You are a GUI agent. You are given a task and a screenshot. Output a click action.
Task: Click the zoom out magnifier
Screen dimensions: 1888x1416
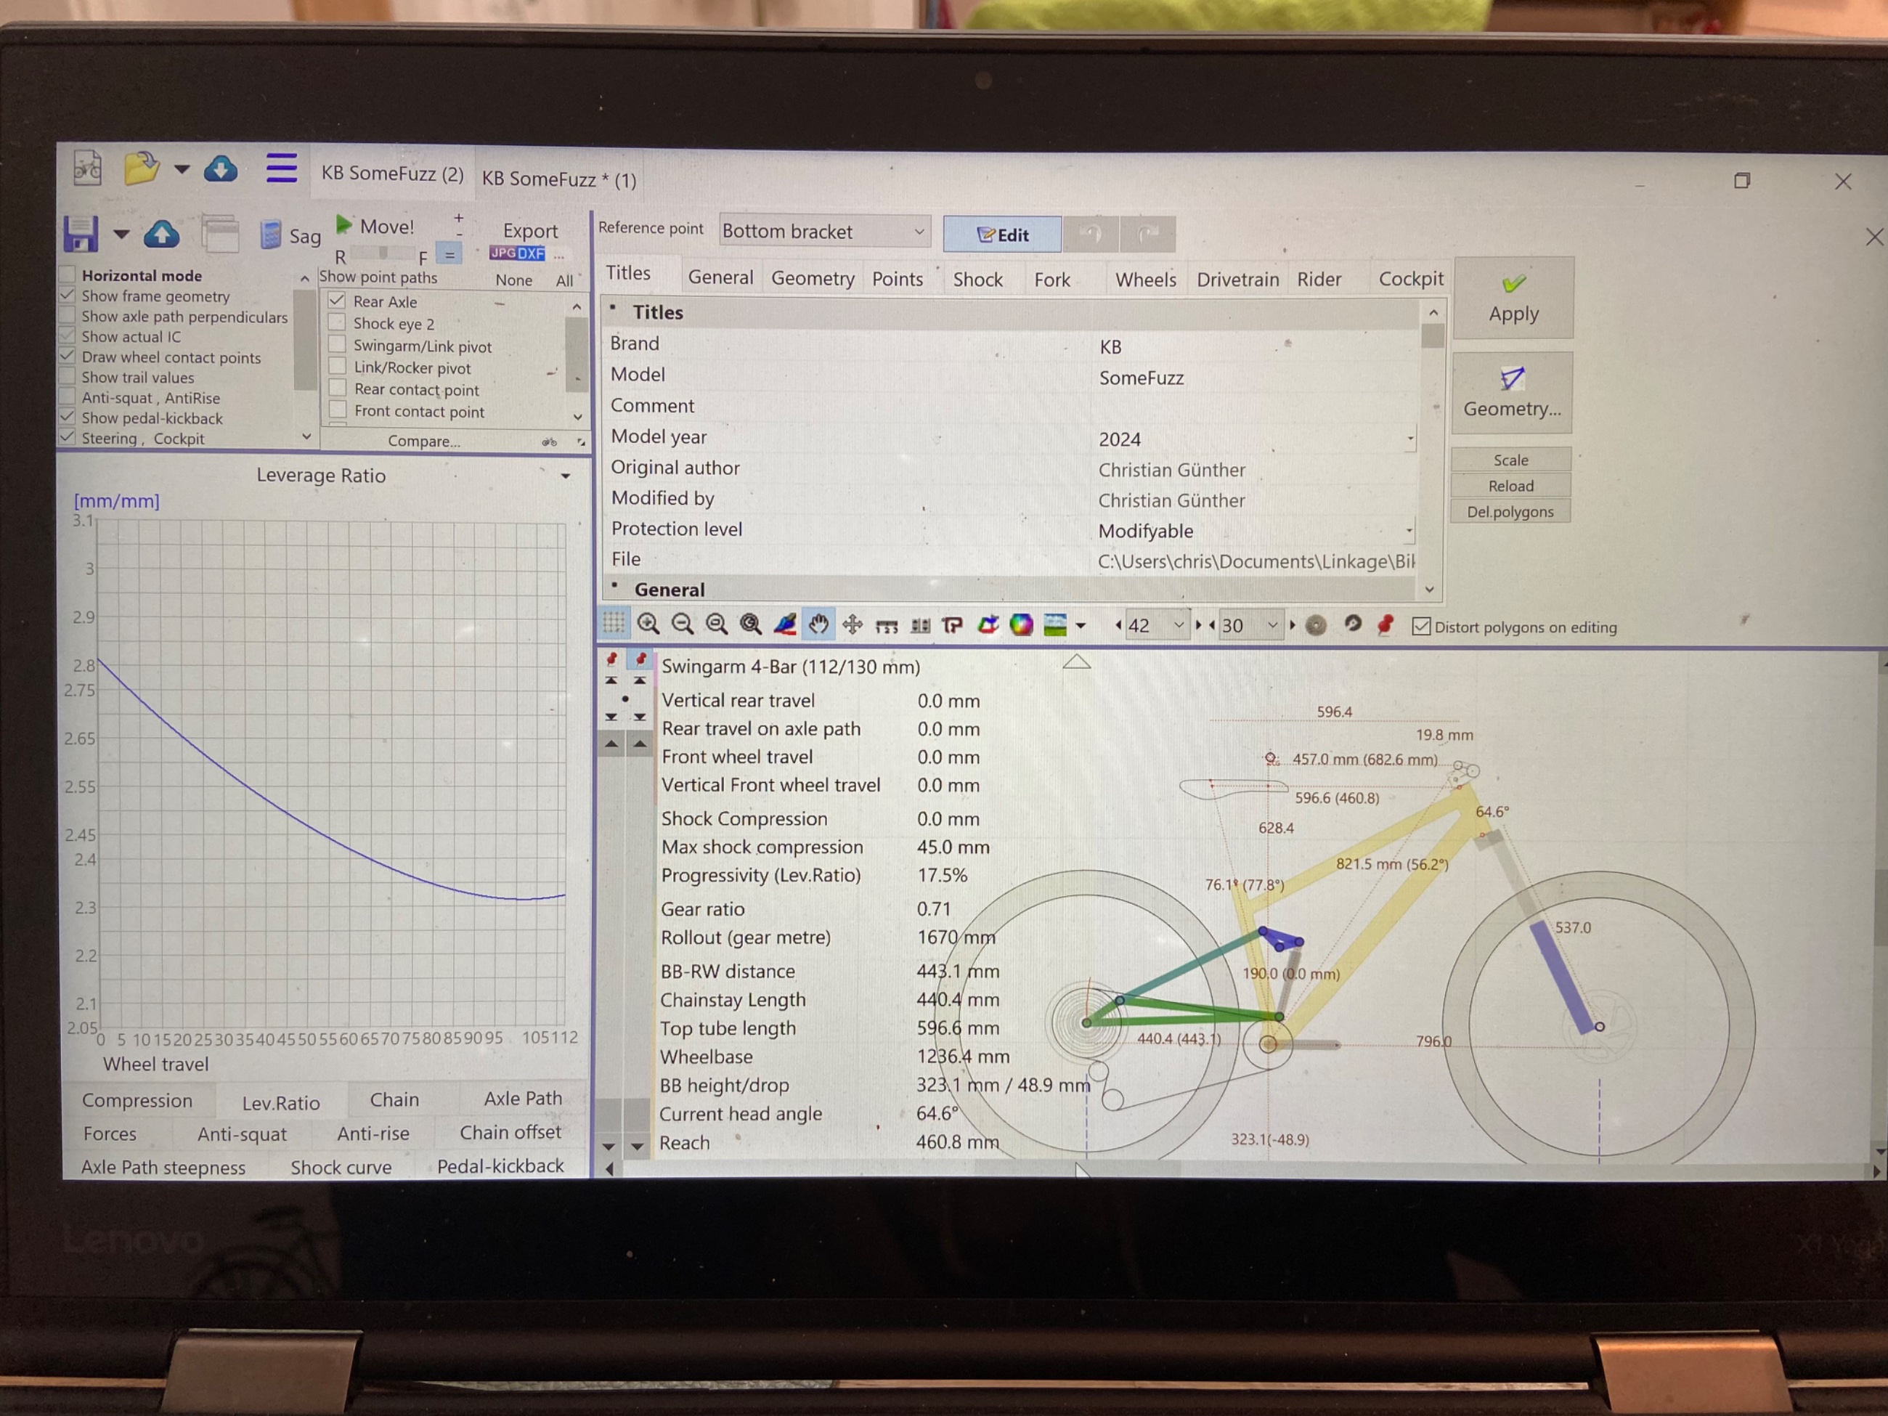tap(682, 624)
